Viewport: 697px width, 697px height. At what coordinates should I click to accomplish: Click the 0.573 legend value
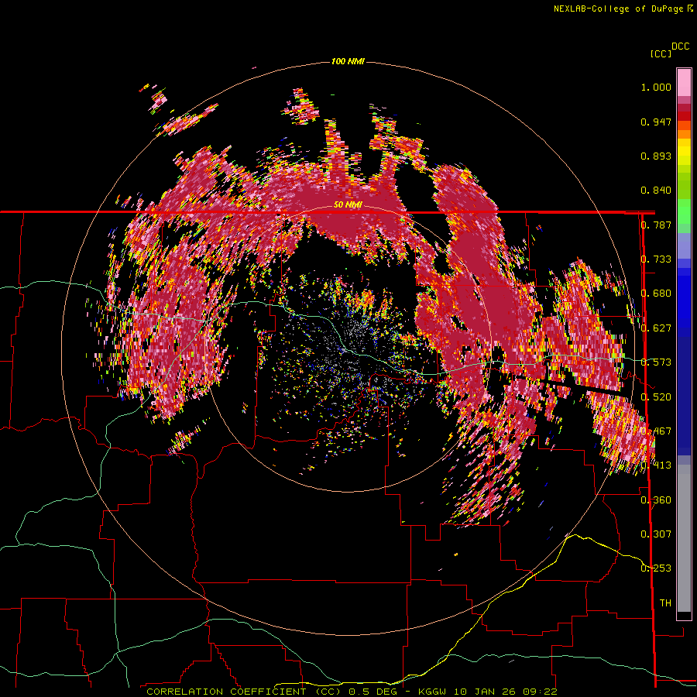pyautogui.click(x=656, y=362)
